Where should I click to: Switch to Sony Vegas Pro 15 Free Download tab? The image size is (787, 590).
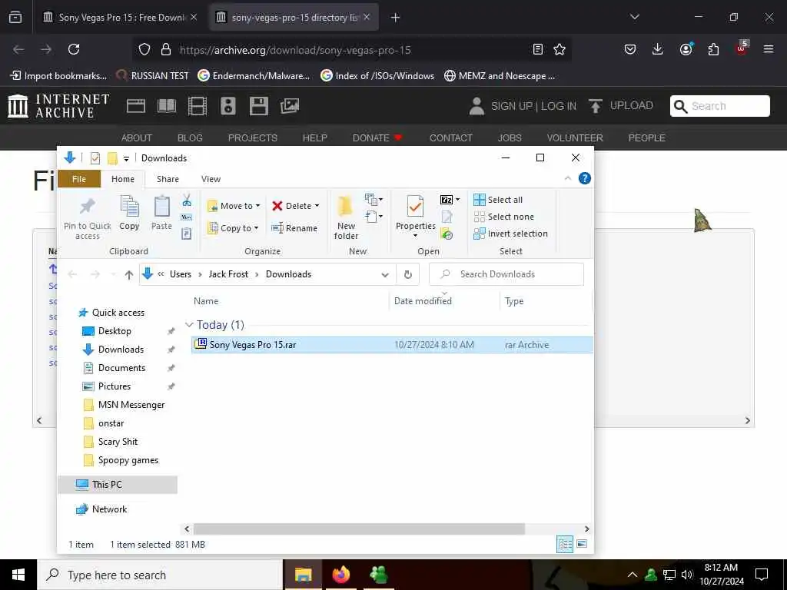click(121, 18)
